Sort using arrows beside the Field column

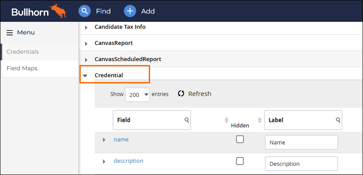pyautogui.click(x=226, y=120)
